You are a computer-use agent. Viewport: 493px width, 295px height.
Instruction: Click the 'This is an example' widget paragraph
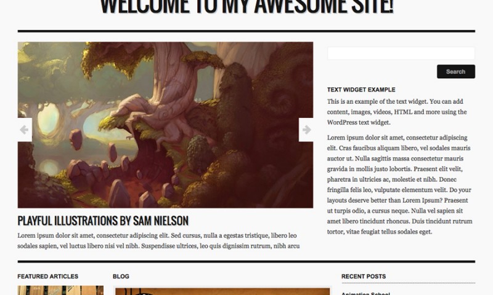coord(397,112)
